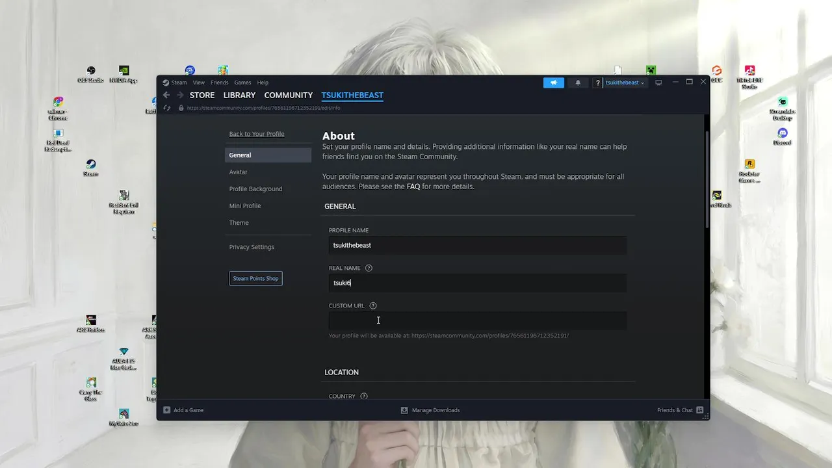Click into the Custom URL field
Image resolution: width=832 pixels, height=468 pixels.
(477, 320)
